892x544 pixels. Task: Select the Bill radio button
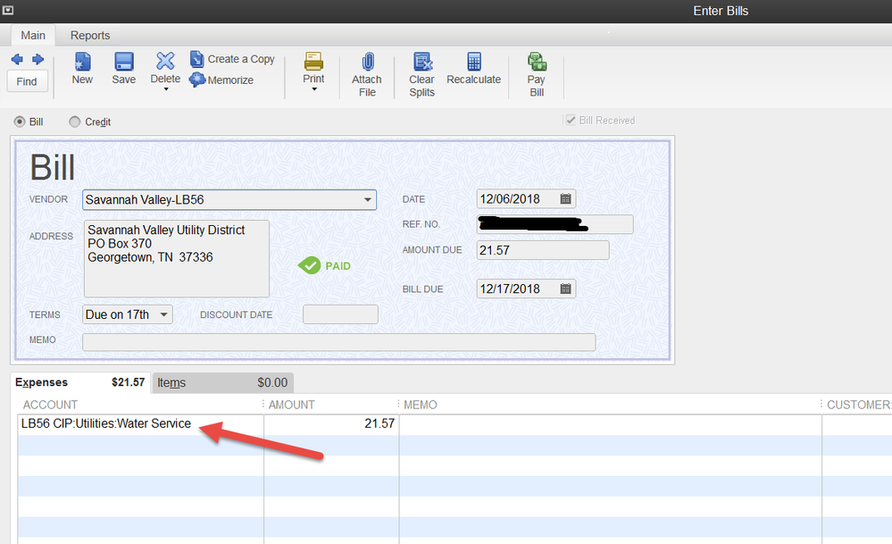click(20, 121)
